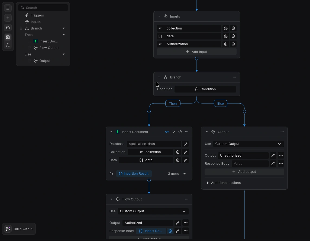Open settings for data input
The image size is (310, 241).
(225, 36)
